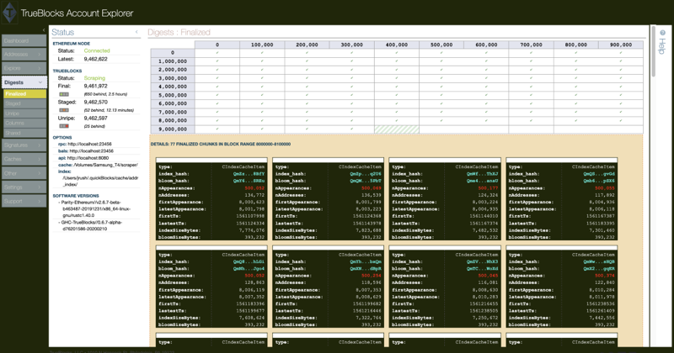Click checkmark in row 0, column 900,000

click(x=621, y=53)
